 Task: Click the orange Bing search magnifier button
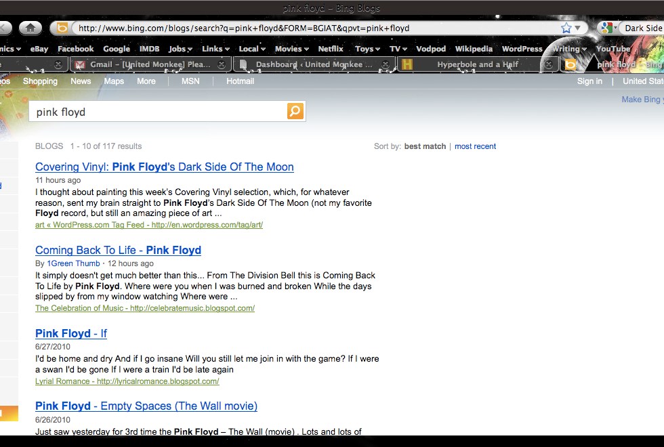(x=295, y=111)
